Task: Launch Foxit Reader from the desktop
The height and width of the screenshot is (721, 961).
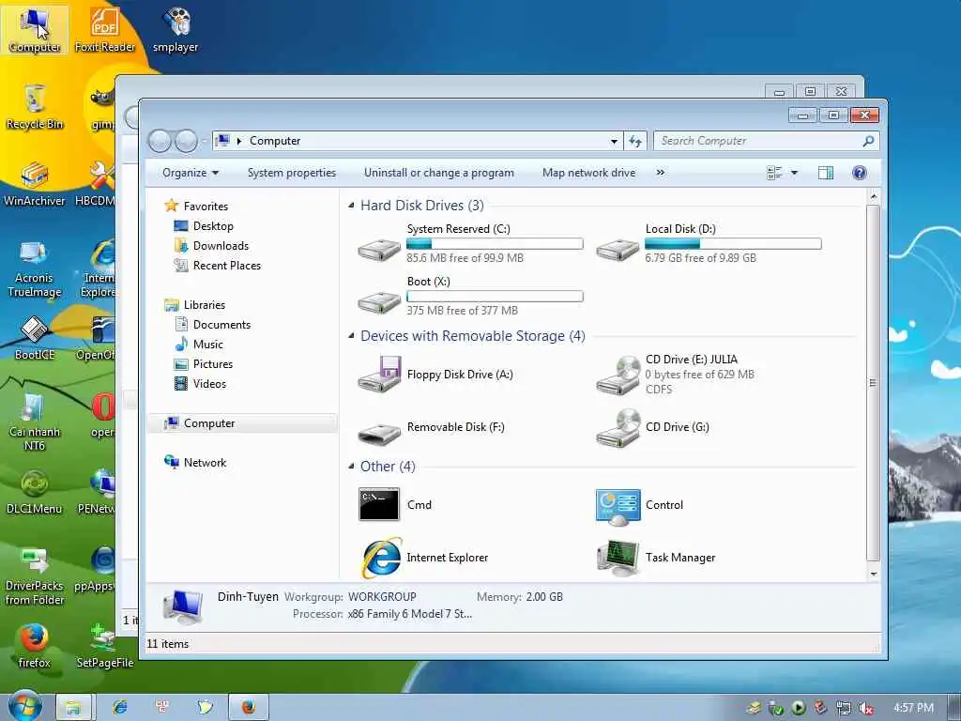Action: [105, 29]
